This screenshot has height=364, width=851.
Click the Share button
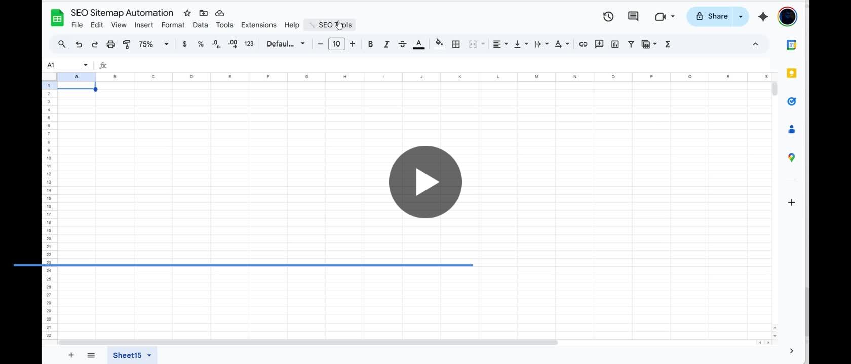coord(711,17)
